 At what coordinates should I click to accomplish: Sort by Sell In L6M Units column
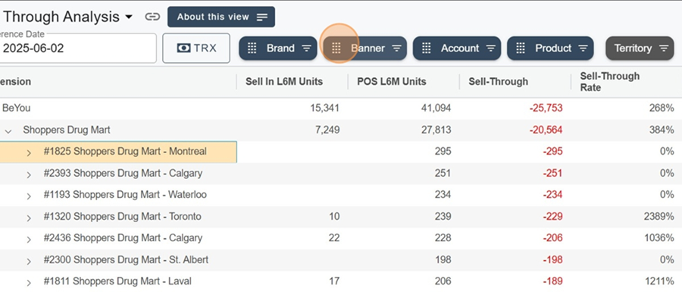coord(284,81)
